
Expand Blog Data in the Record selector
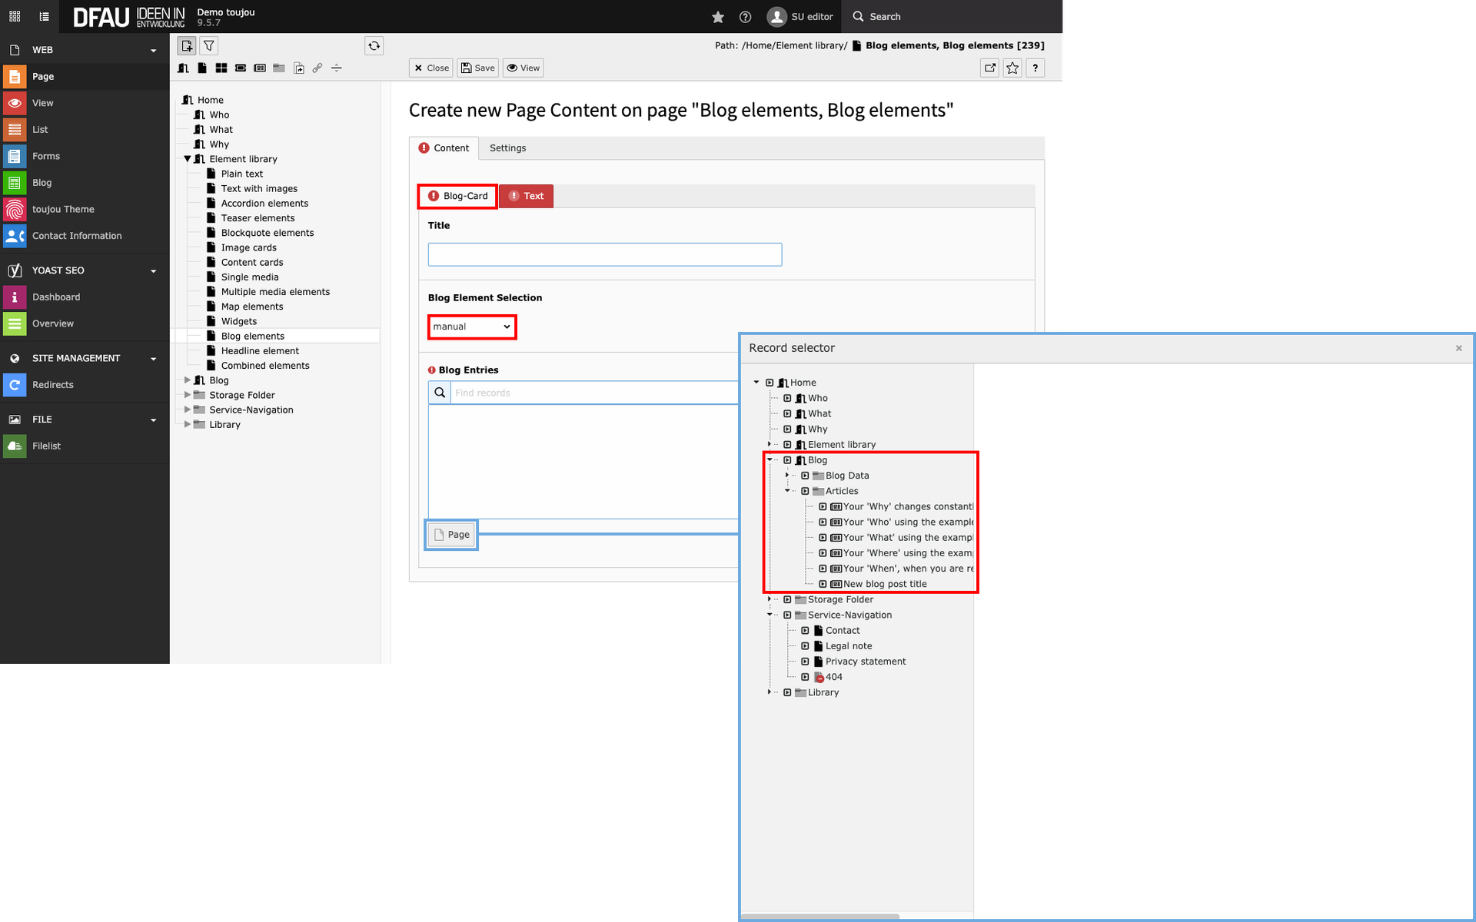coord(787,476)
